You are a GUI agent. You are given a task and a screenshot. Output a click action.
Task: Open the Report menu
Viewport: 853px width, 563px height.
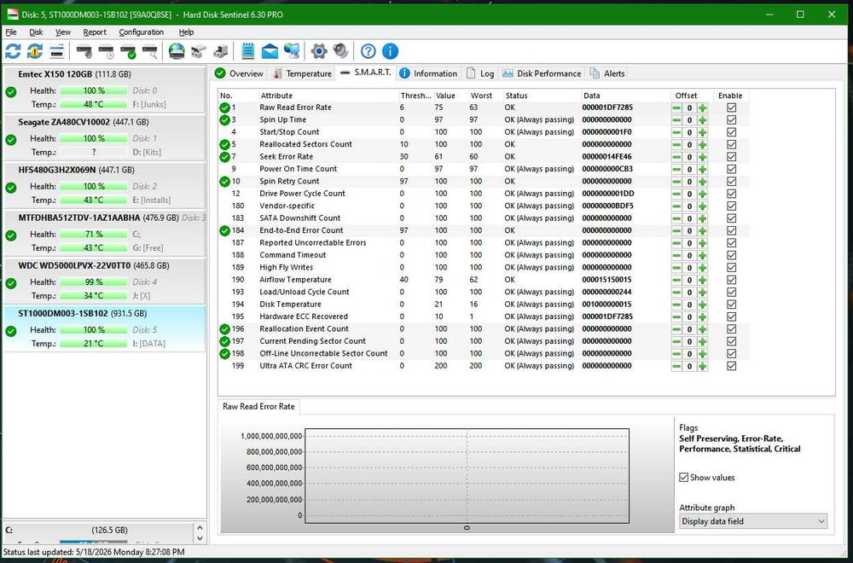(x=95, y=32)
